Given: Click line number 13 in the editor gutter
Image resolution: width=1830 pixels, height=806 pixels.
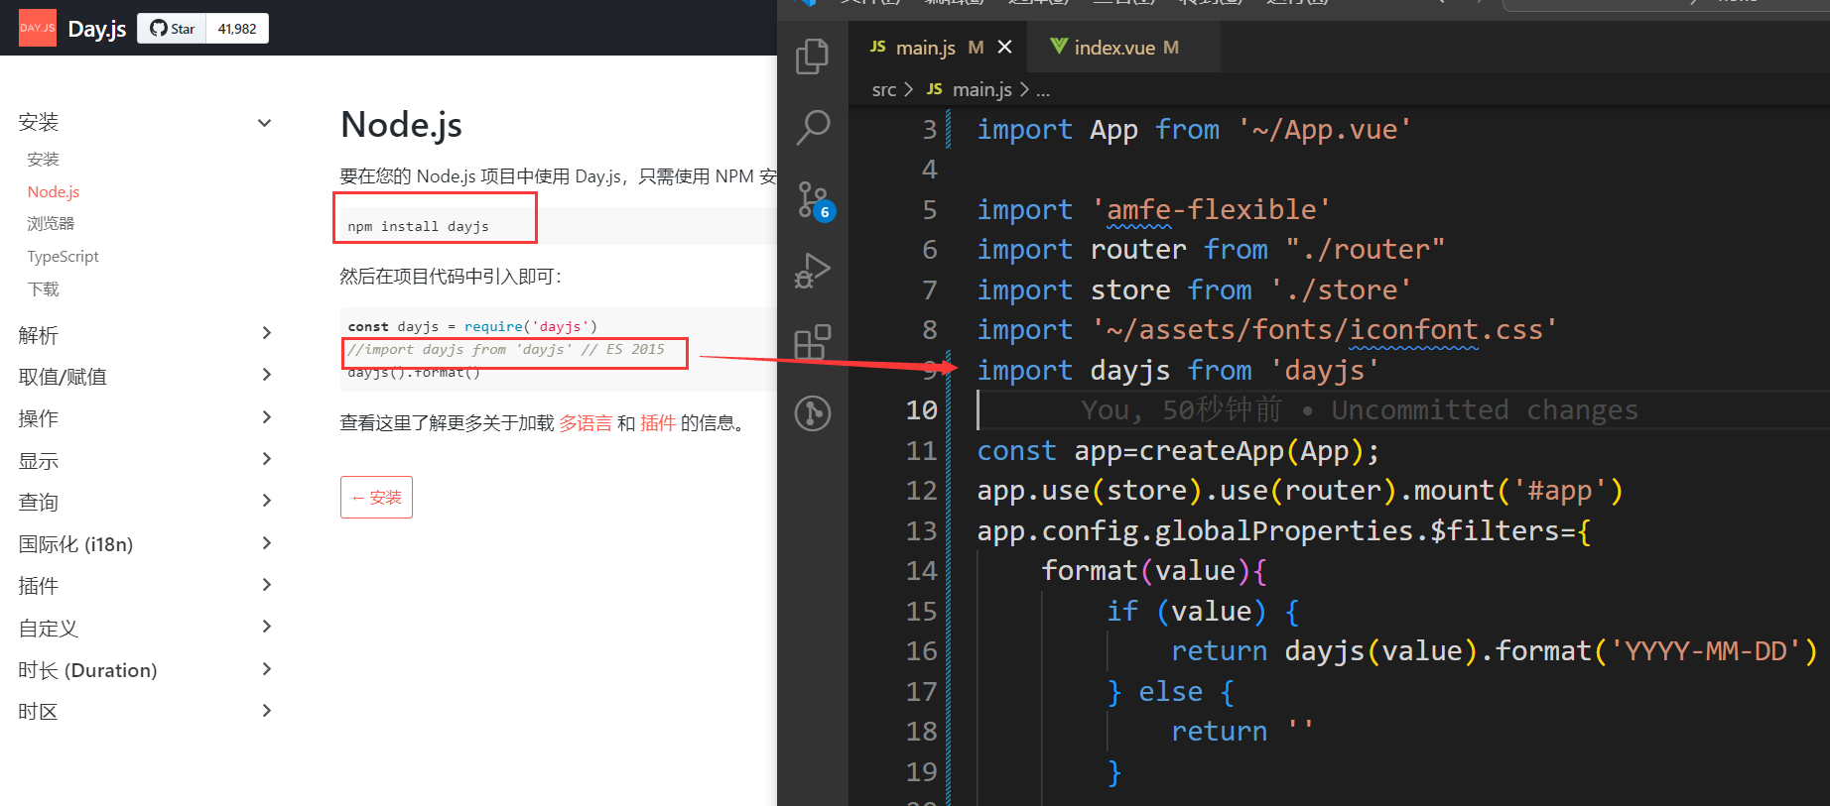Looking at the screenshot, I should click(x=922, y=531).
